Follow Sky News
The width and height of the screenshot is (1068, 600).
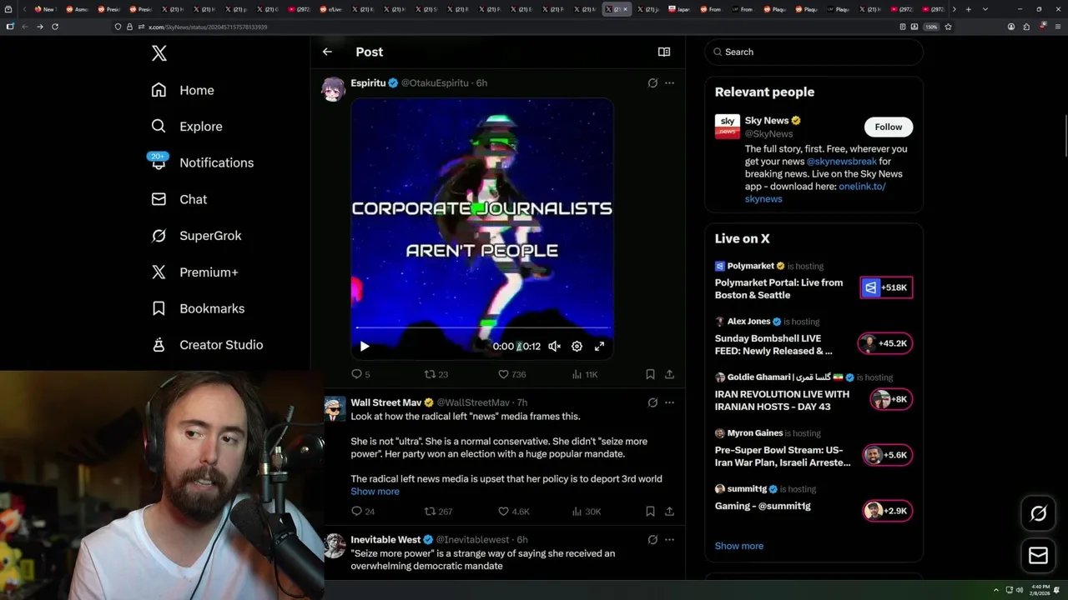[888, 127]
